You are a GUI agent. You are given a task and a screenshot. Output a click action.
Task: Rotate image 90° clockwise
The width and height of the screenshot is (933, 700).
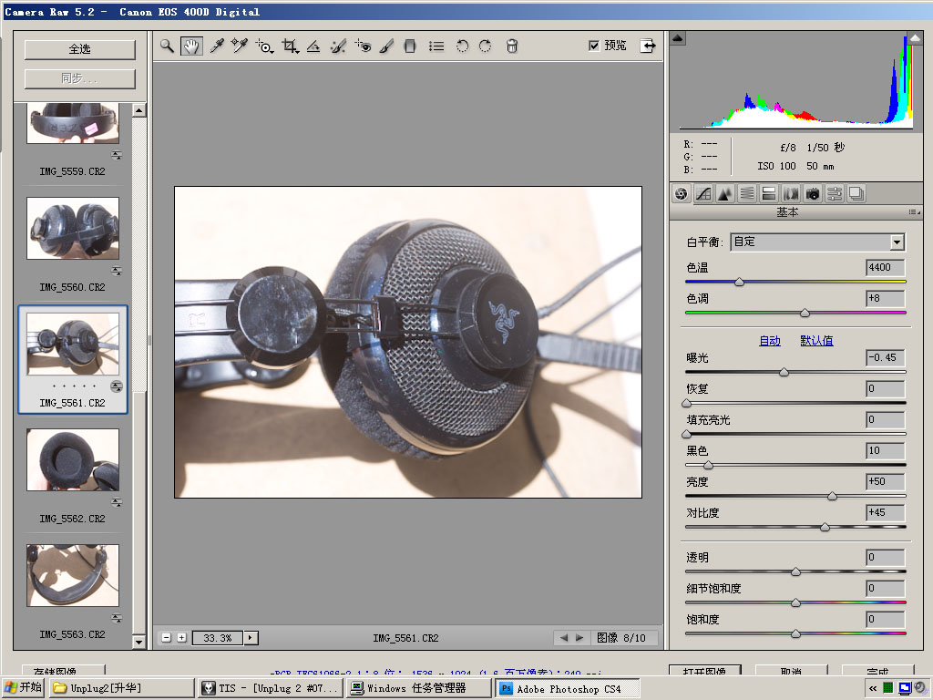(x=486, y=46)
